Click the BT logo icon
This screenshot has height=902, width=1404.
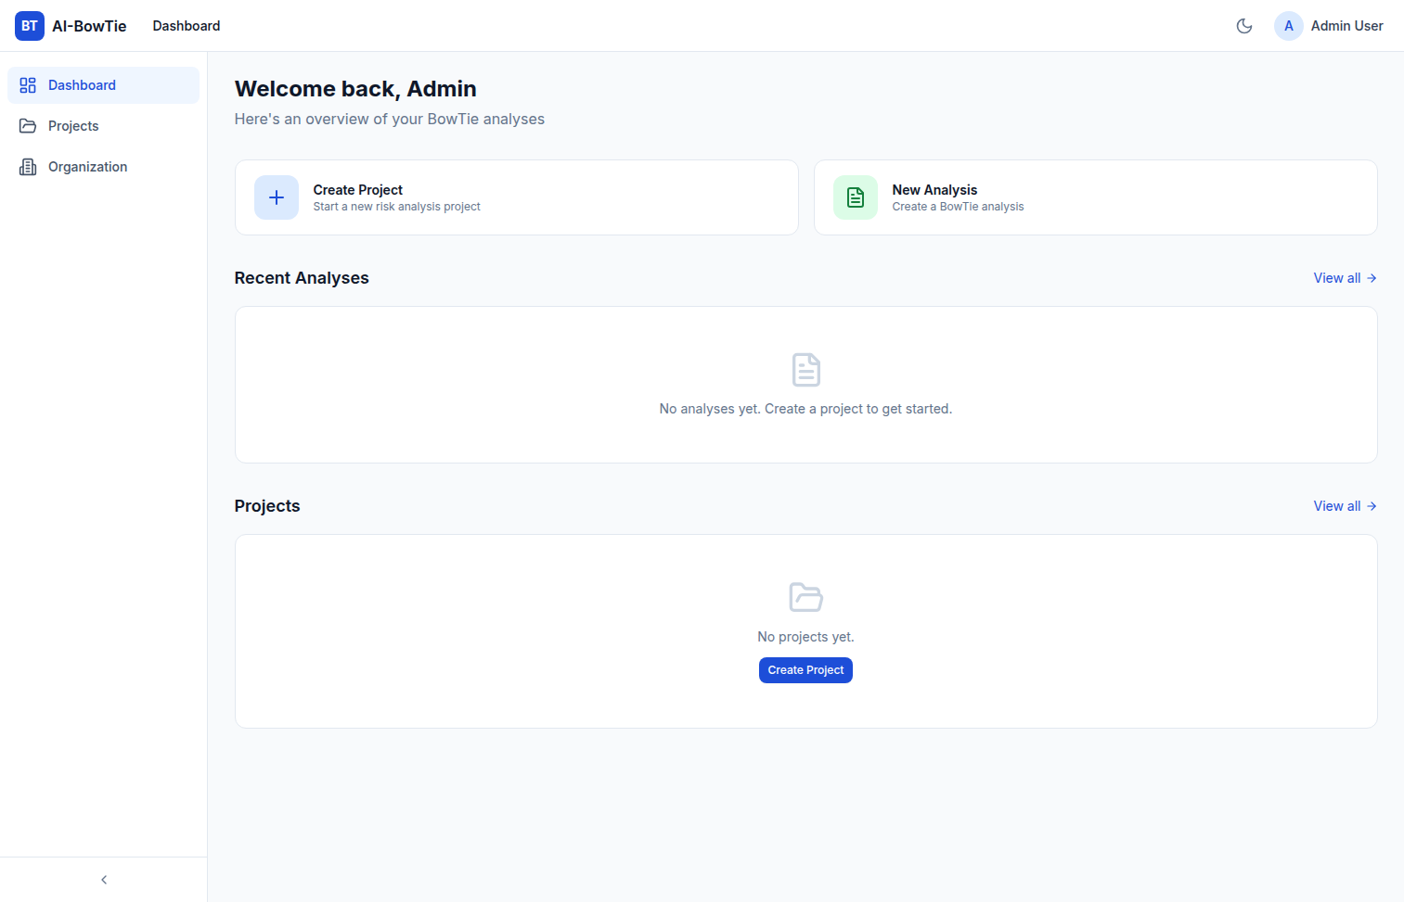coord(30,26)
